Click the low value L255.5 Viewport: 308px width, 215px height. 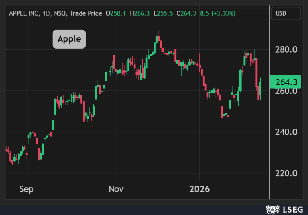(x=163, y=13)
